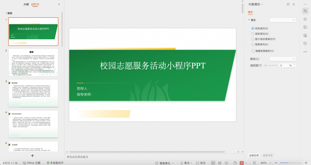
Task: Select slide 2 摘要 thumbnail
Action: coord(33,62)
